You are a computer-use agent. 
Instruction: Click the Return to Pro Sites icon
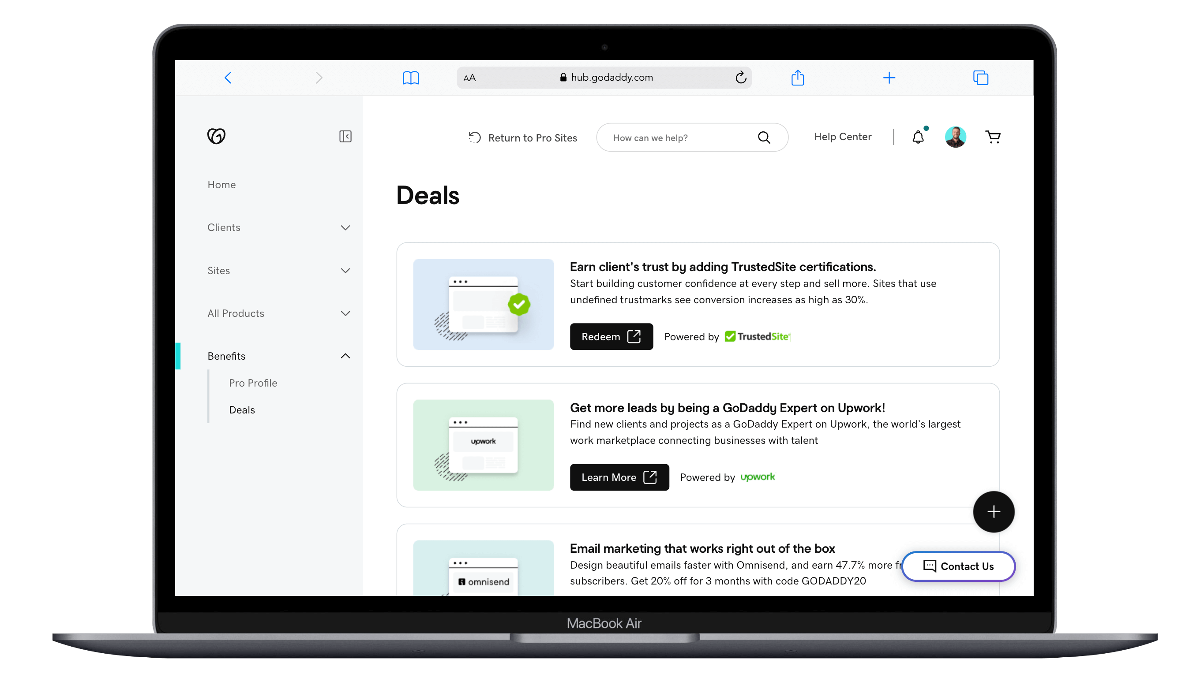pyautogui.click(x=474, y=137)
